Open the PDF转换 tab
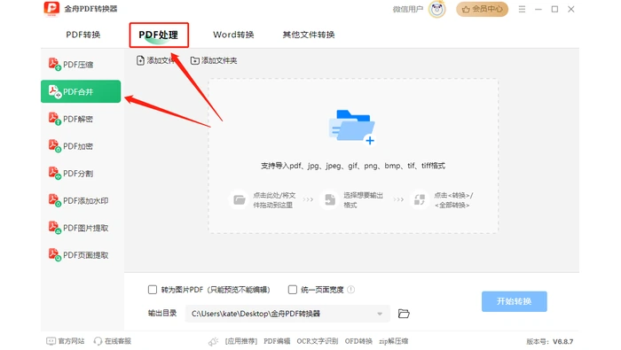Screen dimensions: 621x350 click(83, 35)
